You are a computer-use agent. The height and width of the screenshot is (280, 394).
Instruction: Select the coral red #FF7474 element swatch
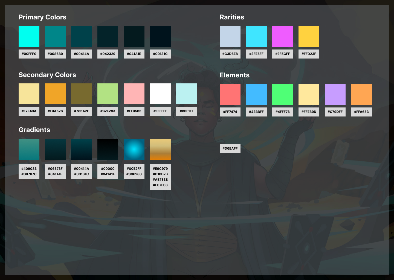230,95
